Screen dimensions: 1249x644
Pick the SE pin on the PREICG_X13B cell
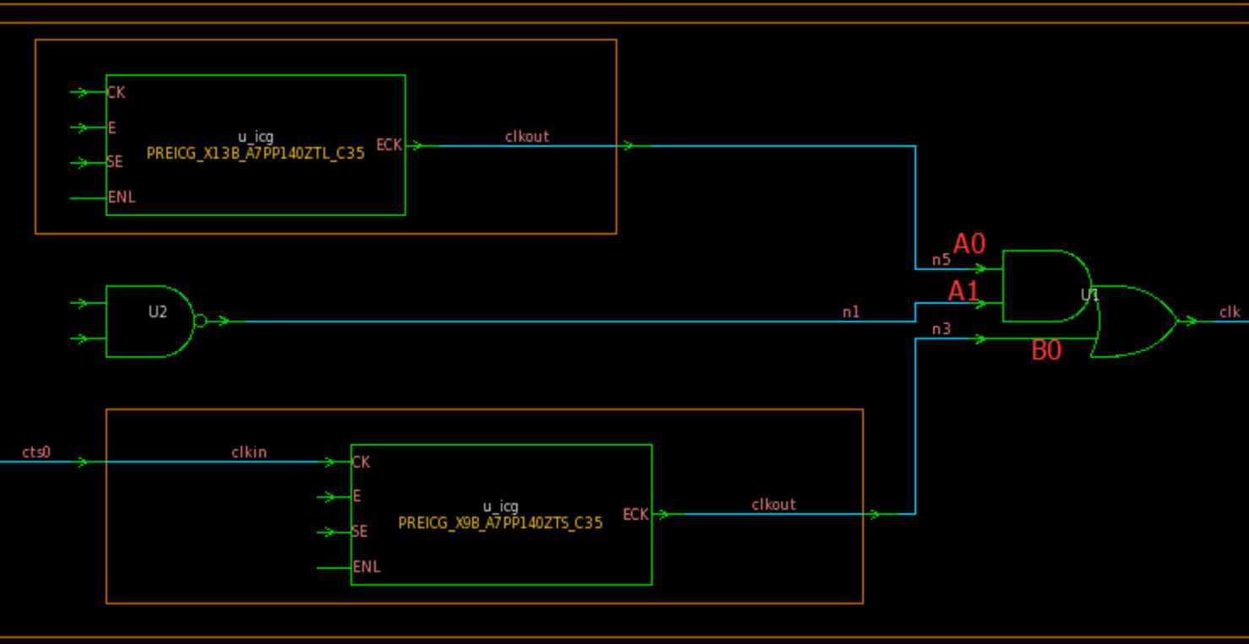pyautogui.click(x=116, y=163)
